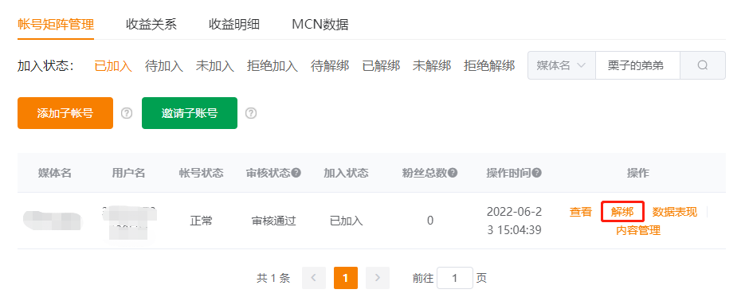Click info icon next to 操作时间 header

click(537, 173)
